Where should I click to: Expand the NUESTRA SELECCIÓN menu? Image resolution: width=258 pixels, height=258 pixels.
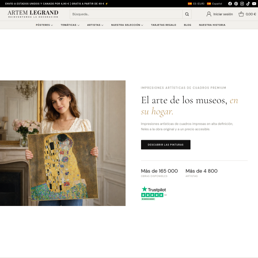(127, 25)
